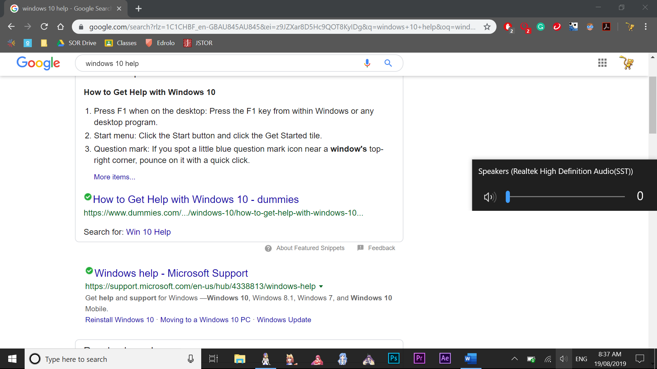Open the Classes bookmark
The height and width of the screenshot is (369, 657).
tap(121, 43)
